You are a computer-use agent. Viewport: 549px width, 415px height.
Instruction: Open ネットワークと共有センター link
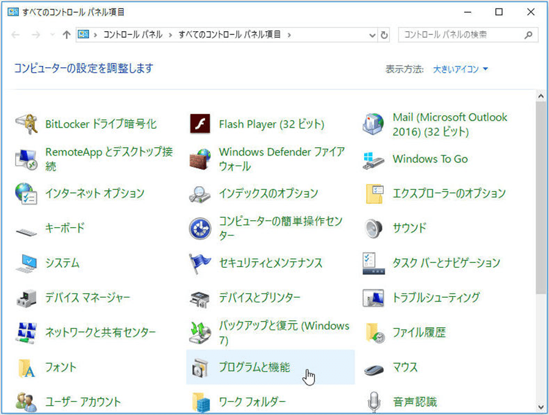tap(101, 333)
